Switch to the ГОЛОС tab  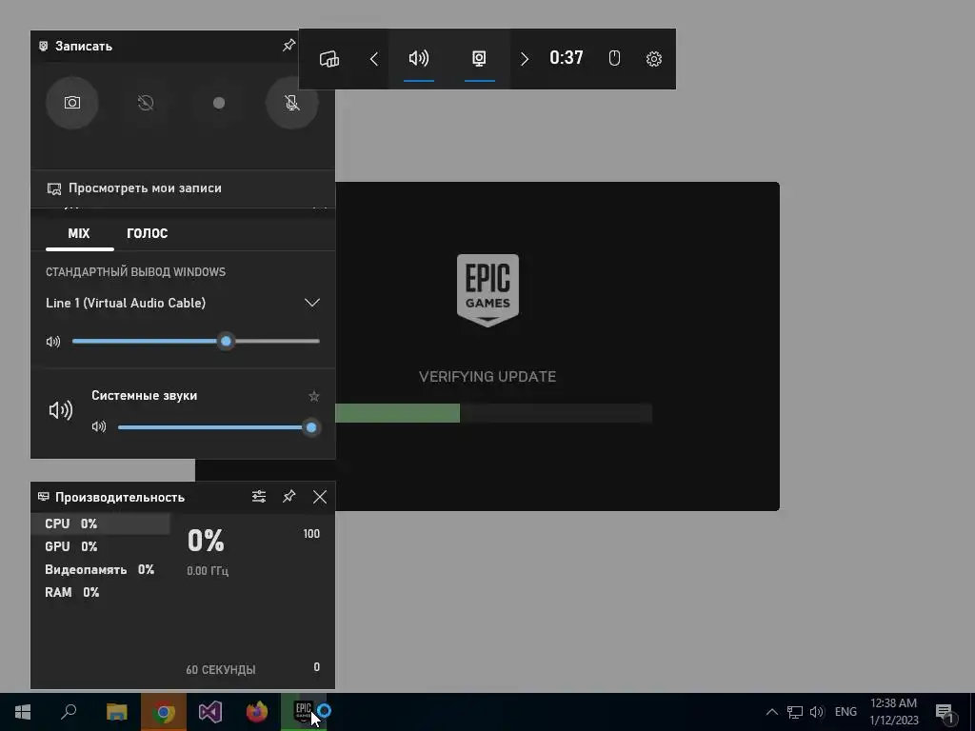[x=148, y=234]
